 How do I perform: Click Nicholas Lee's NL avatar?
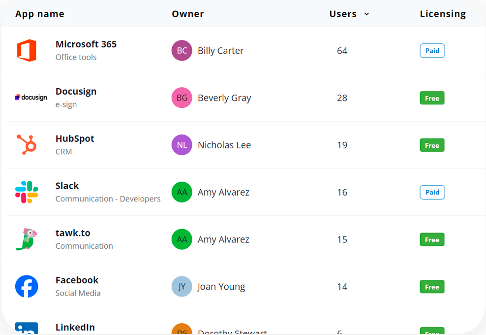182,145
